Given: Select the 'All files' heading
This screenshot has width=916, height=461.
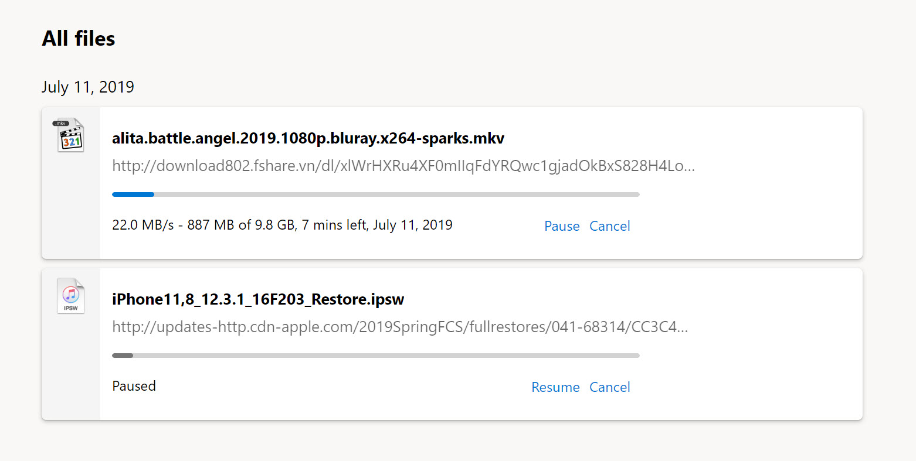Looking at the screenshot, I should 79,39.
